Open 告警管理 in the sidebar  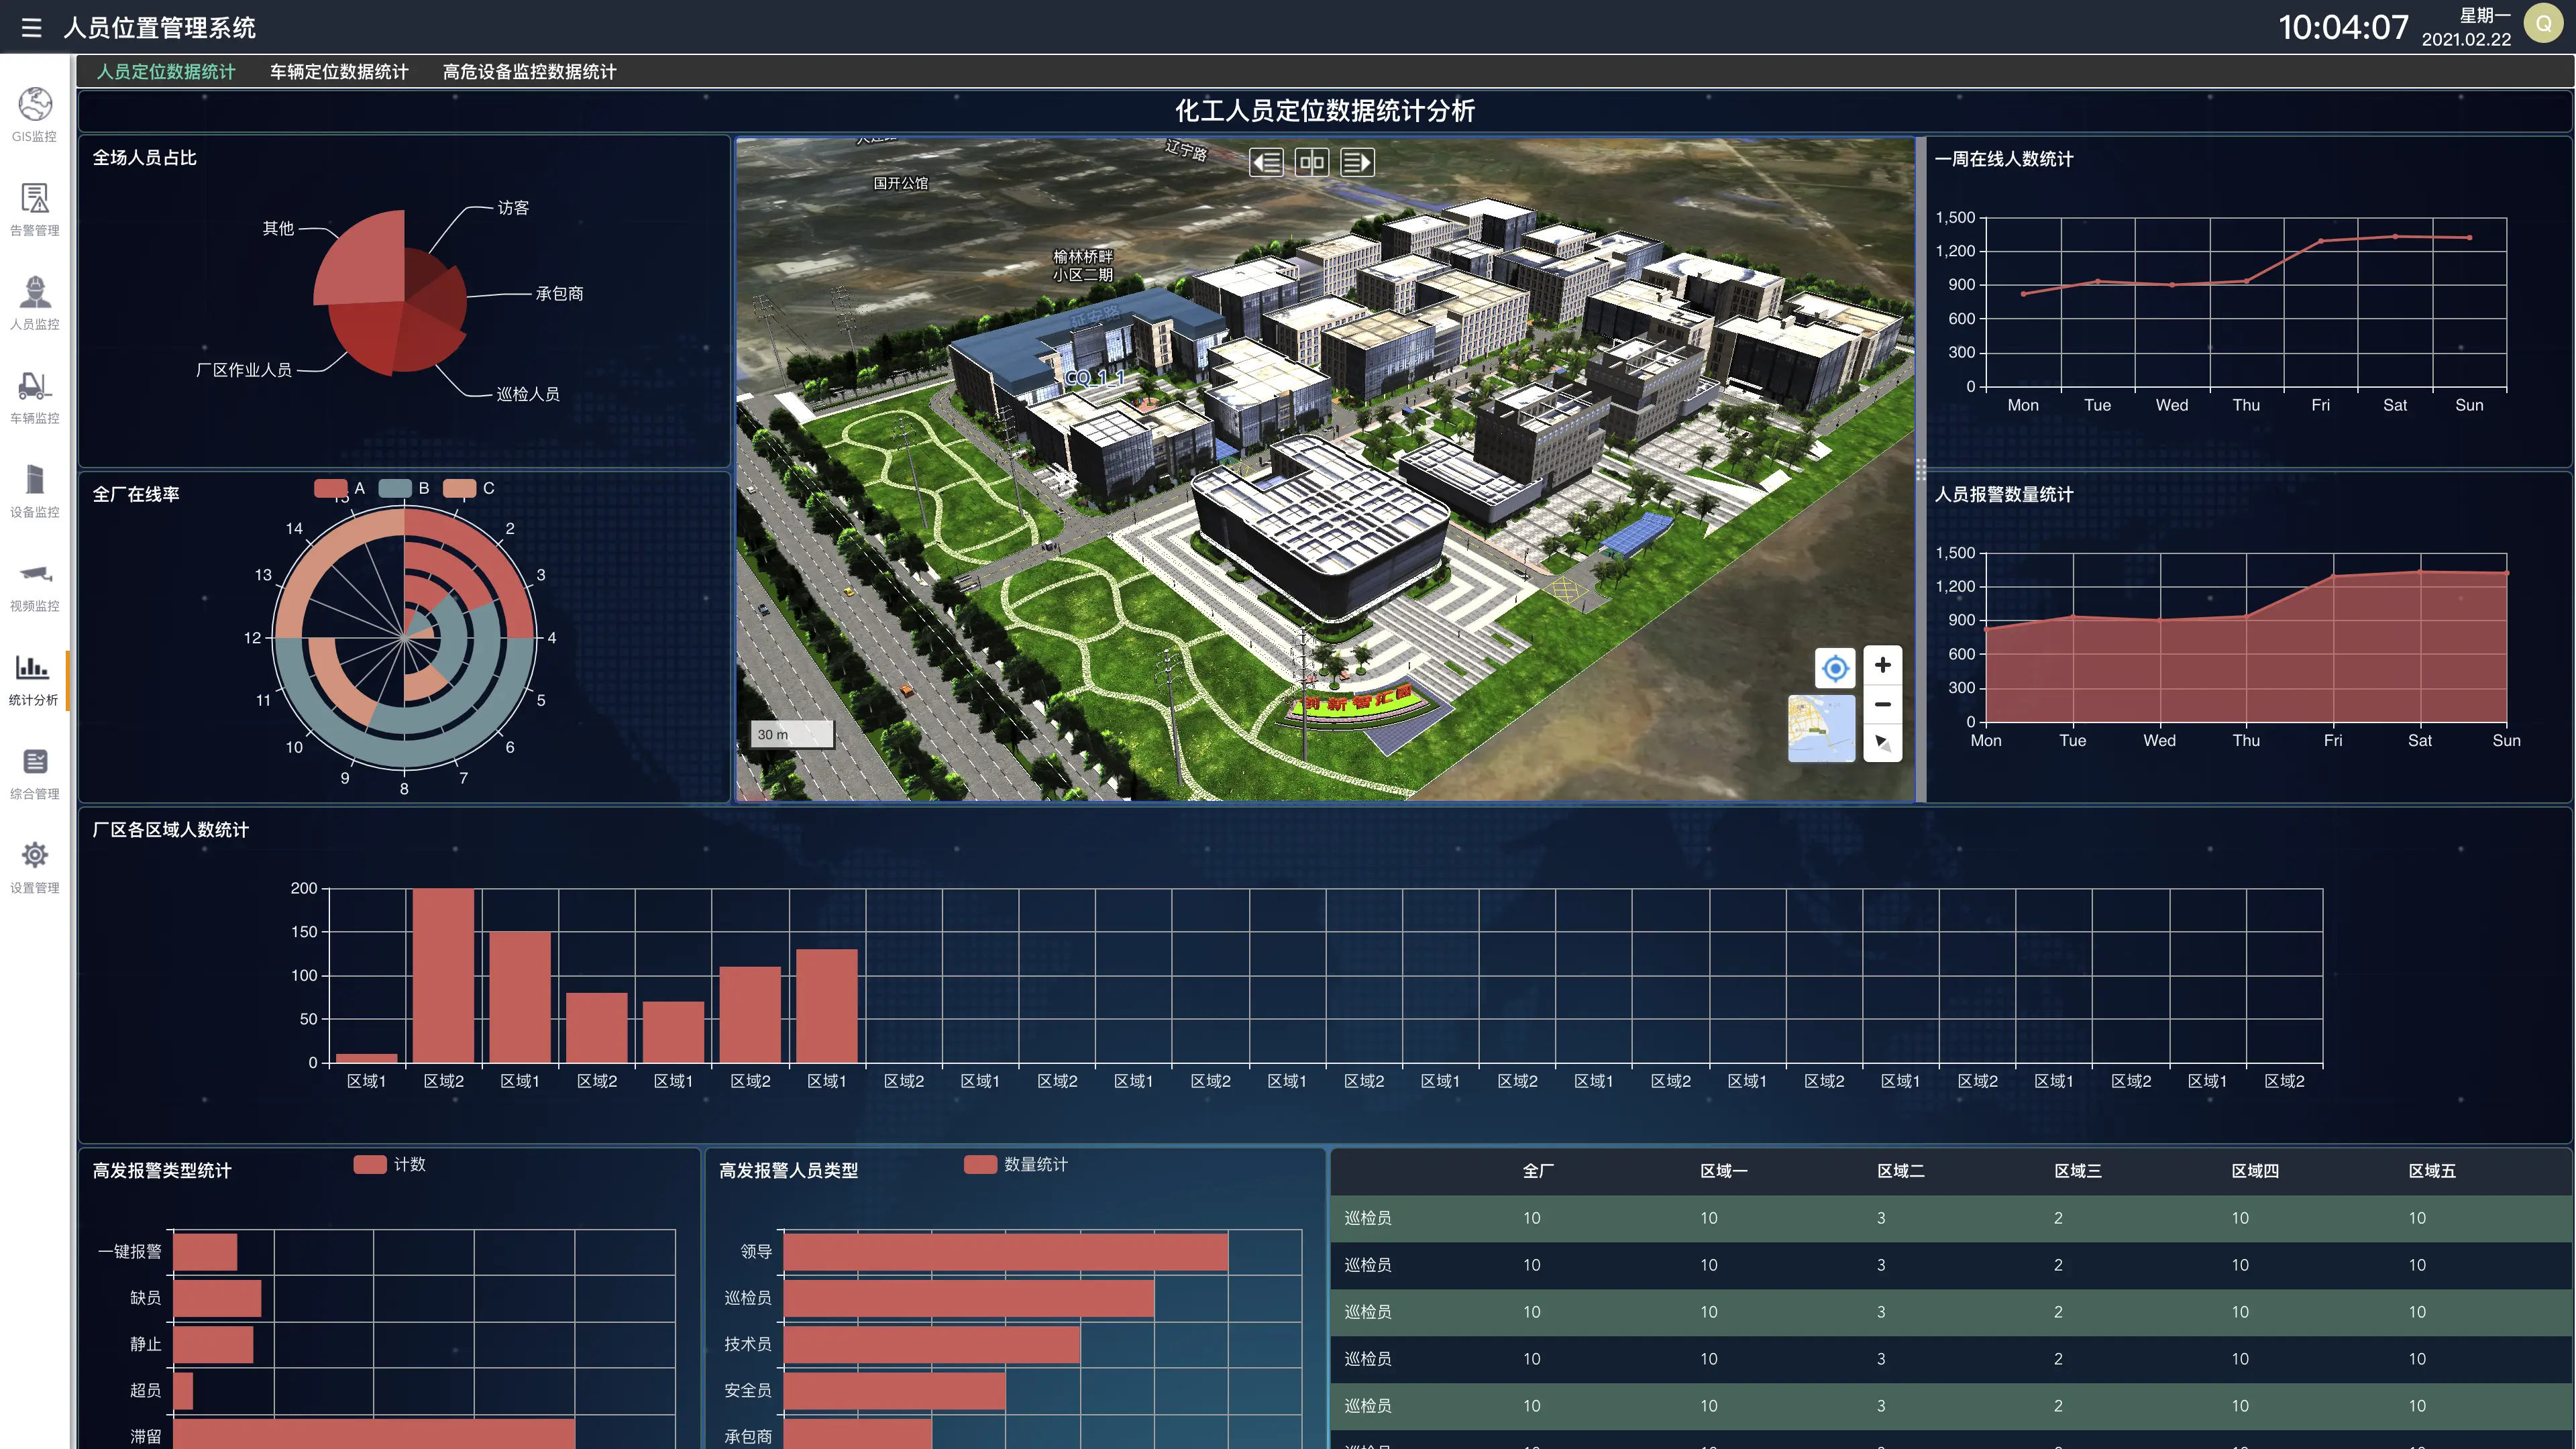tap(34, 209)
